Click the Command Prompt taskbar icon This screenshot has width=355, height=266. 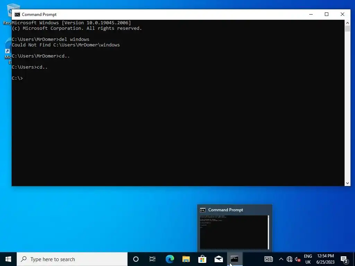235,259
